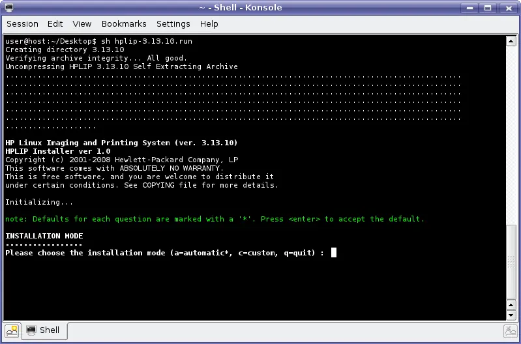Click the 'INSTALLATION MODE' heading
Screen dimensions: 521x344
[x=44, y=236]
